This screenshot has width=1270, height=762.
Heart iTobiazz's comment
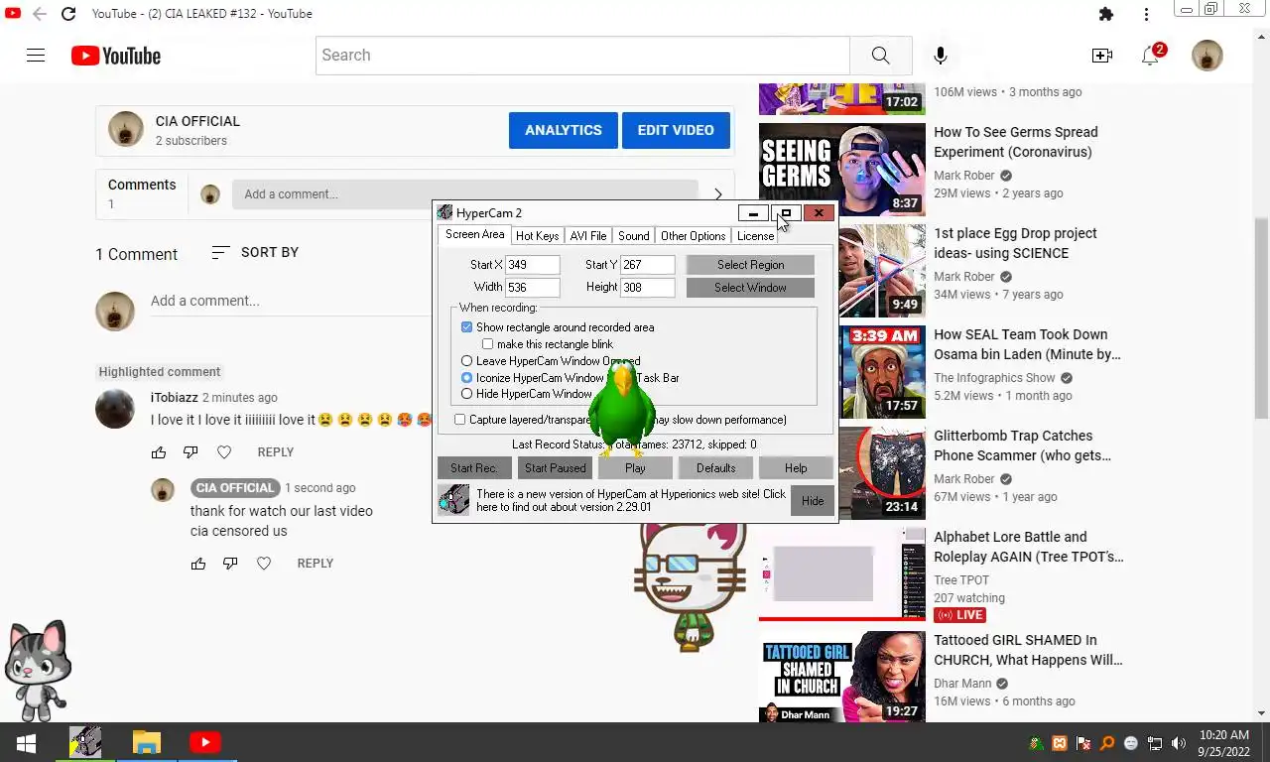tap(224, 452)
